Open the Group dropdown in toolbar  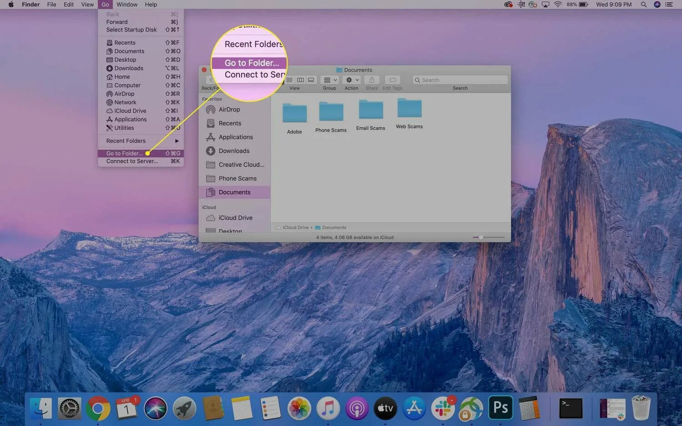[330, 80]
